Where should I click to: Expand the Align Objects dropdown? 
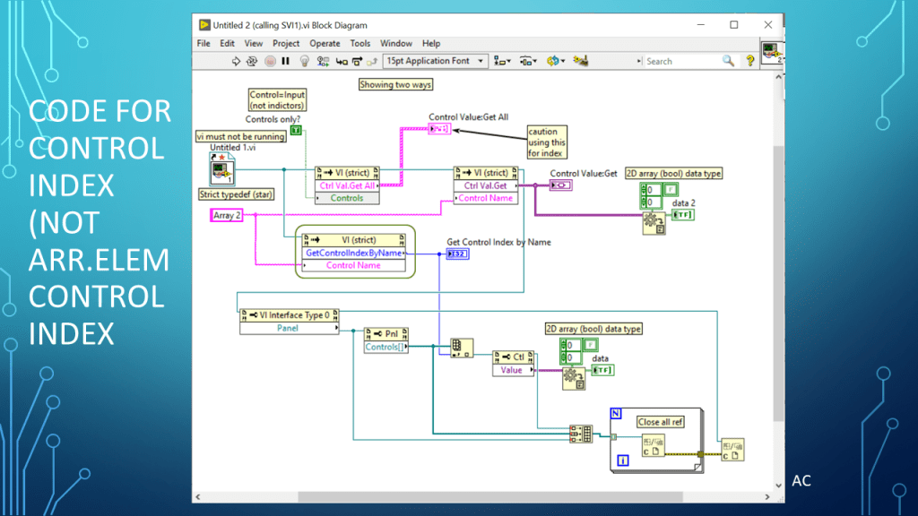click(x=503, y=61)
